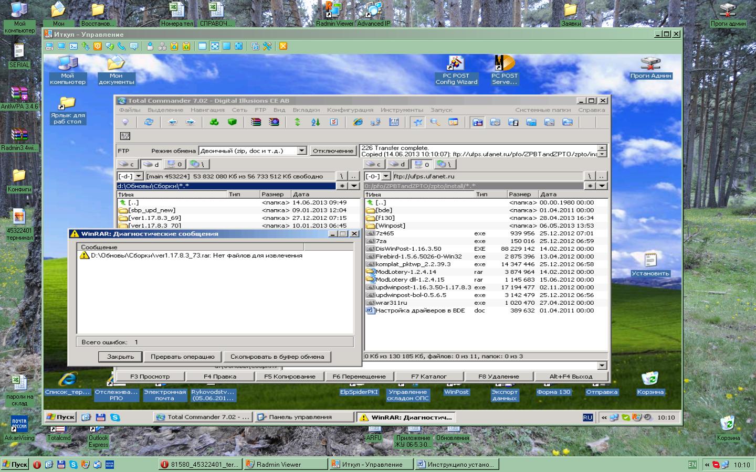
Task: Click the Search files magnifier icon
Action: tap(435, 122)
